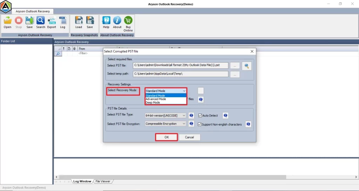Browse for temp path with ellipsis button

point(235,74)
